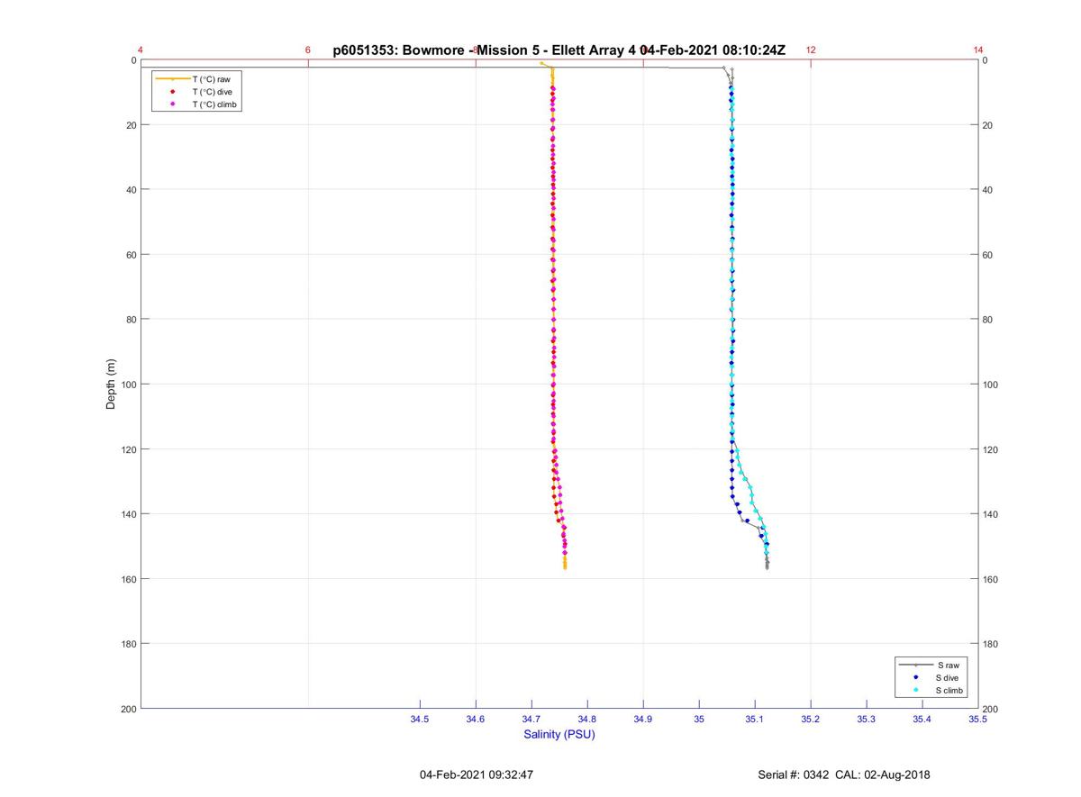Click the 34.5 salinity tick label

(420, 719)
